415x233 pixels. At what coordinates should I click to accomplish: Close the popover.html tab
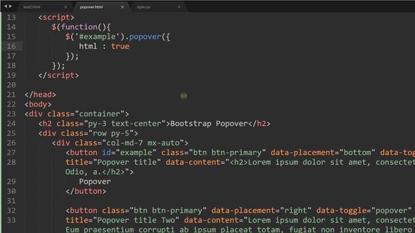(123, 7)
